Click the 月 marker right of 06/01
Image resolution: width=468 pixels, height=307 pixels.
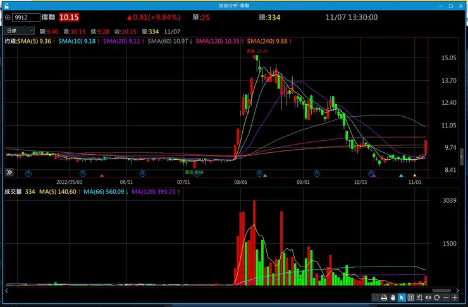coord(143,173)
